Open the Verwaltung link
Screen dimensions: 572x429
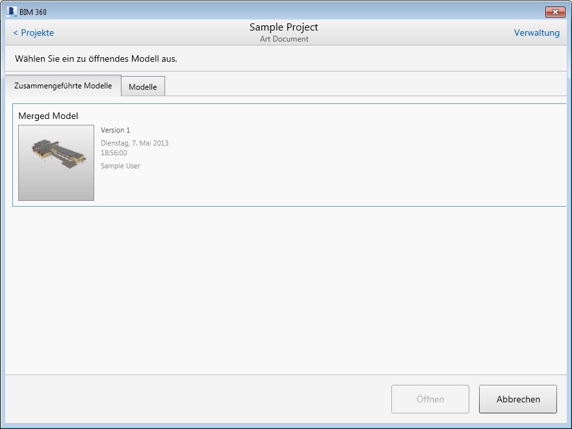coord(537,33)
